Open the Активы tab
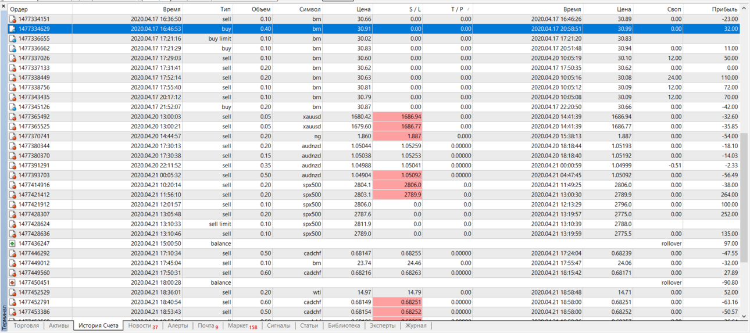 click(59, 326)
